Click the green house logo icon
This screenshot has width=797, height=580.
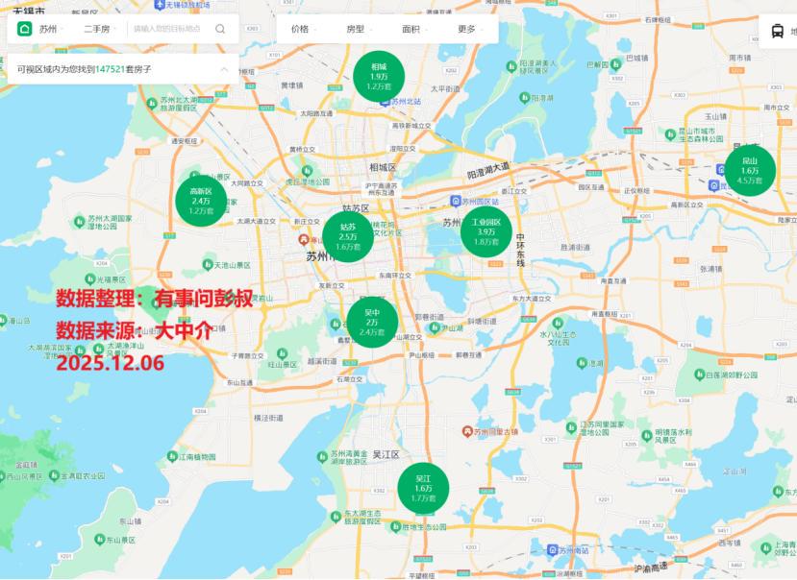point(24,29)
